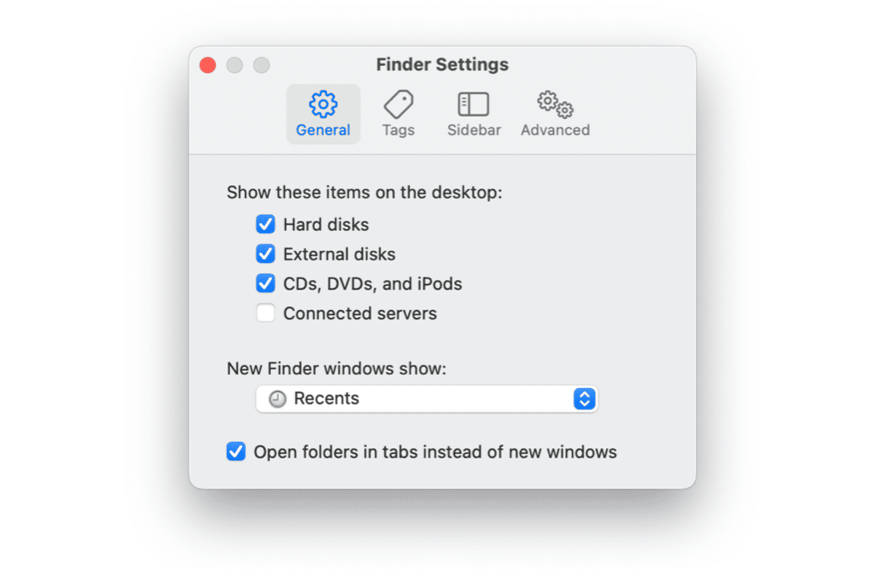Uncheck the Hard disks checkbox
Image resolution: width=886 pixels, height=569 pixels.
pos(265,224)
